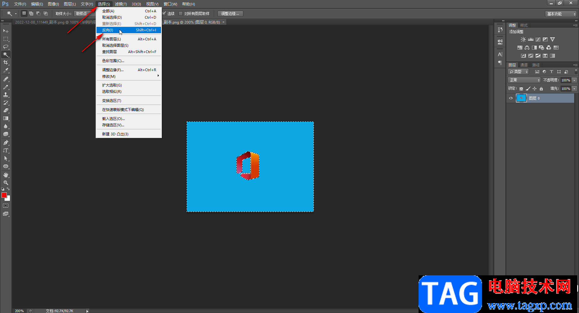Open the fill 100% dropdown arrow
The image size is (579, 313).
[574, 89]
